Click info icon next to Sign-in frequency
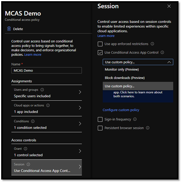The height and width of the screenshot is (183, 182). (x=135, y=119)
